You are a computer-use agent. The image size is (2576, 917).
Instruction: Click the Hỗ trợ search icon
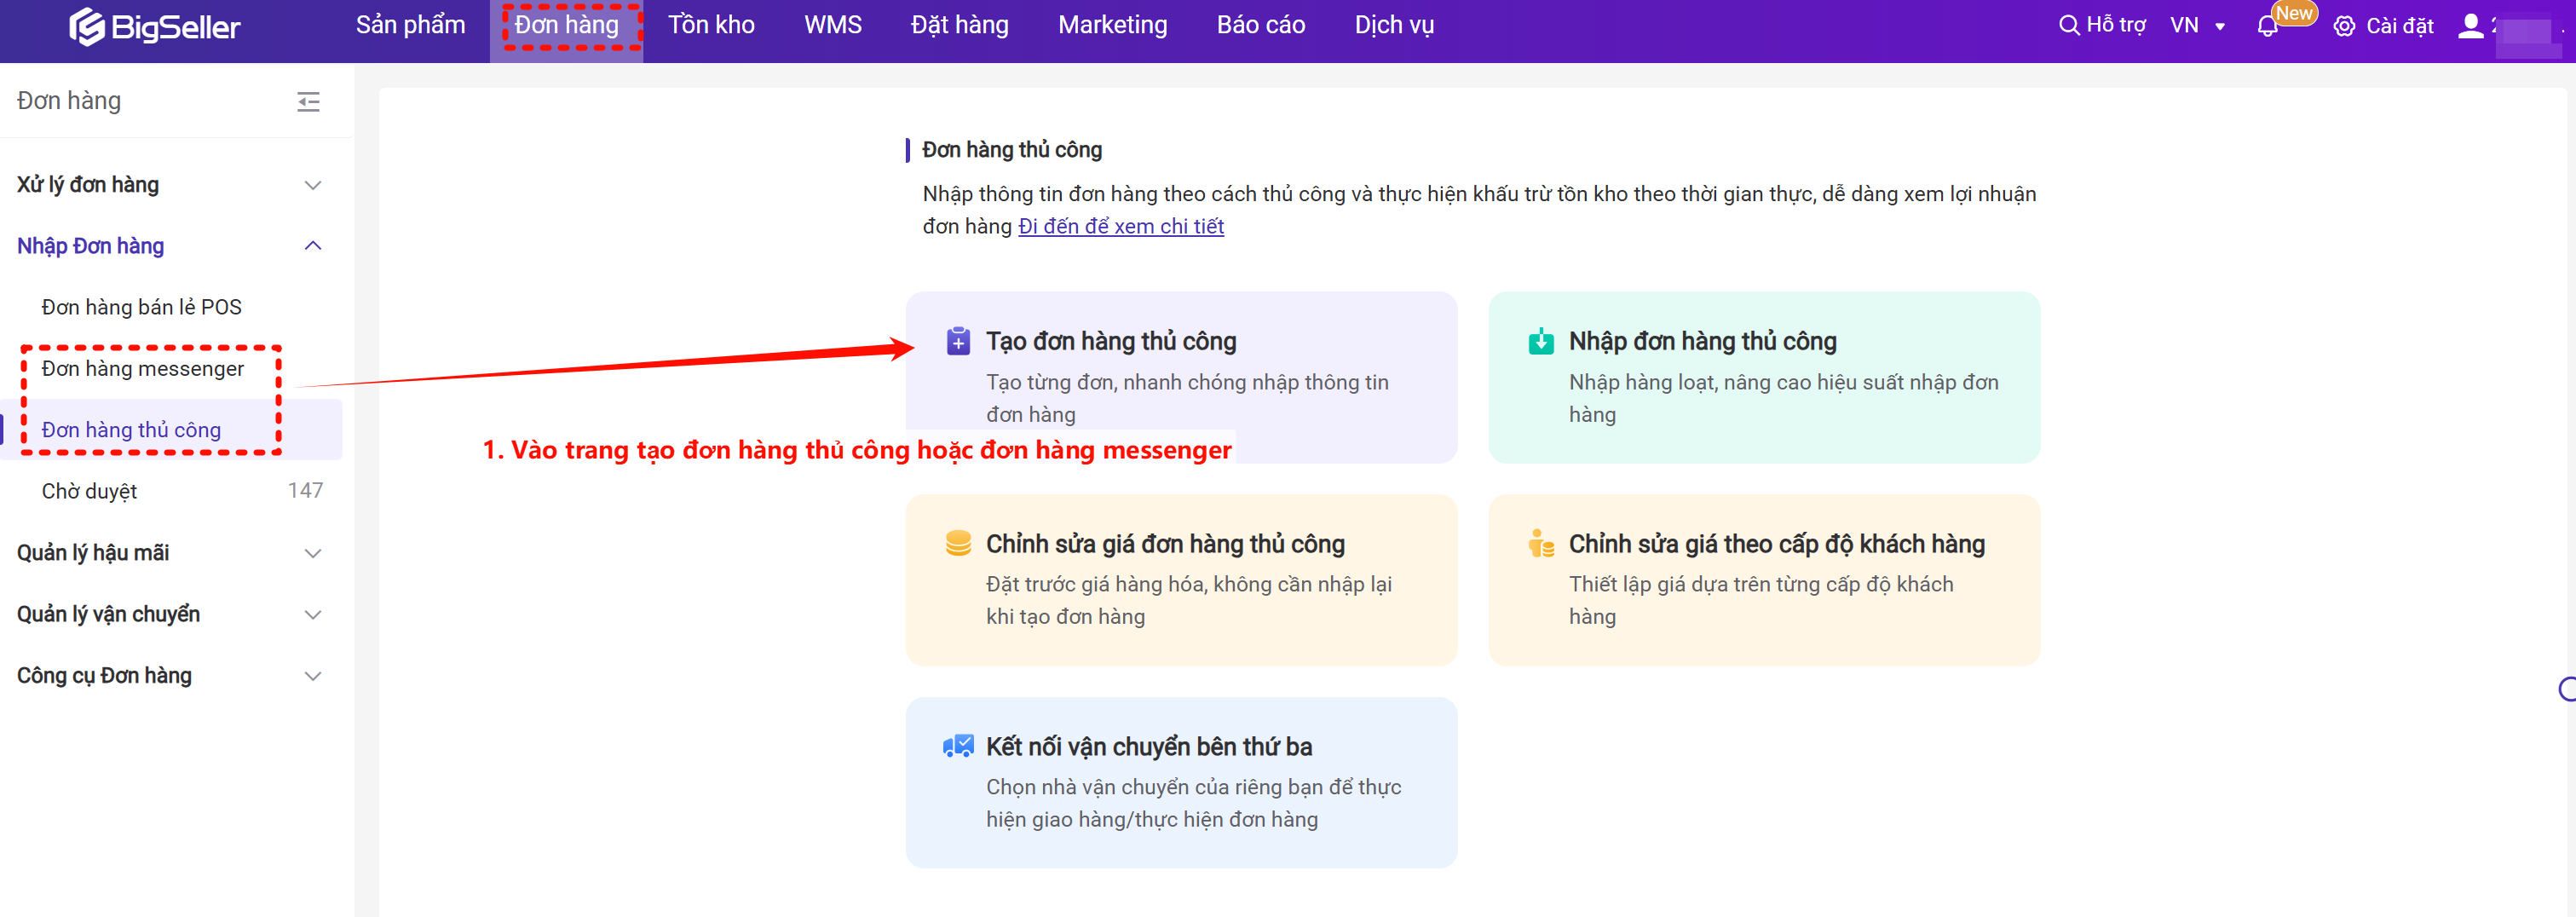tap(2068, 26)
